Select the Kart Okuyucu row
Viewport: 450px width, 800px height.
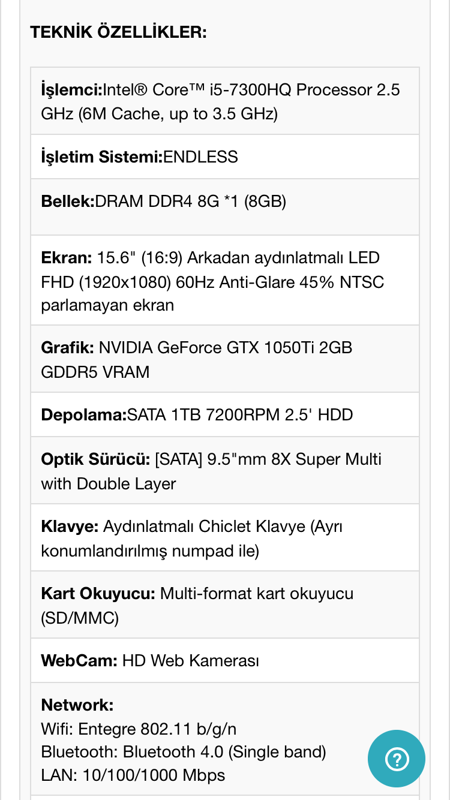pyautogui.click(x=225, y=604)
